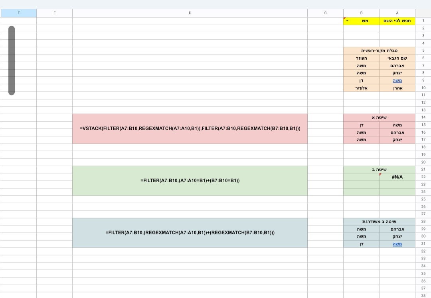The height and width of the screenshot is (298, 431).
Task: Select column B header
Action: point(361,13)
